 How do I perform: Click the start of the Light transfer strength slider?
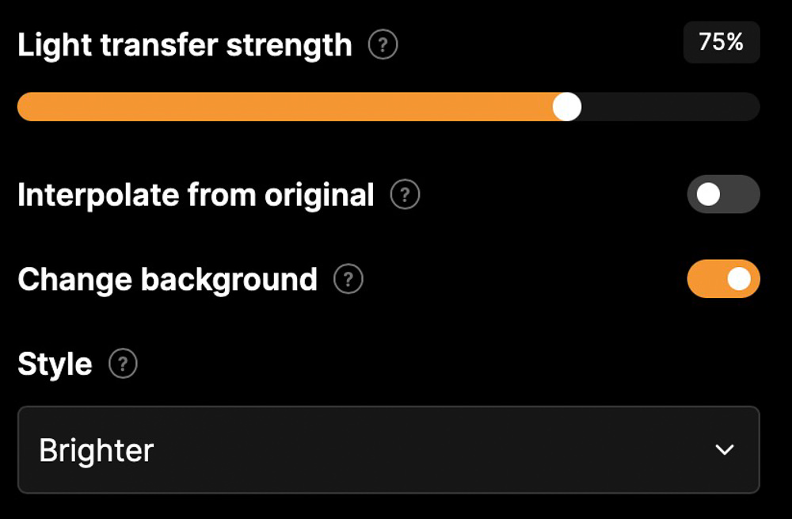pyautogui.click(x=23, y=107)
